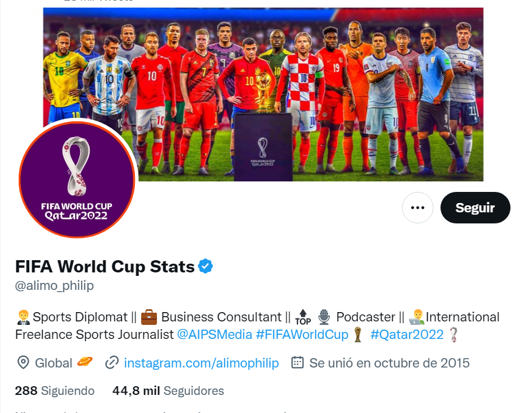View the 288 Siguiendo following list
The width and height of the screenshot is (521, 413).
55,391
